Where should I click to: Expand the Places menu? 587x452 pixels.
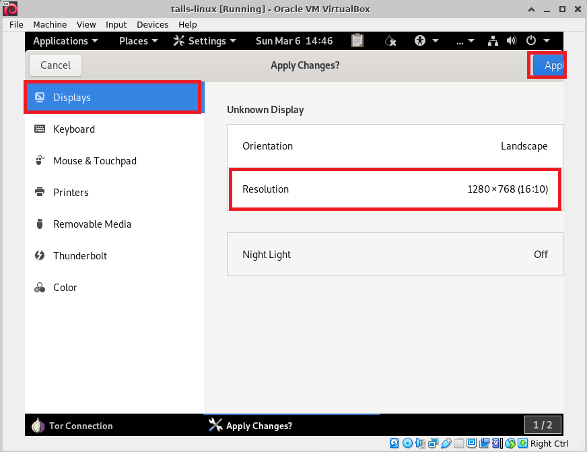pos(139,41)
